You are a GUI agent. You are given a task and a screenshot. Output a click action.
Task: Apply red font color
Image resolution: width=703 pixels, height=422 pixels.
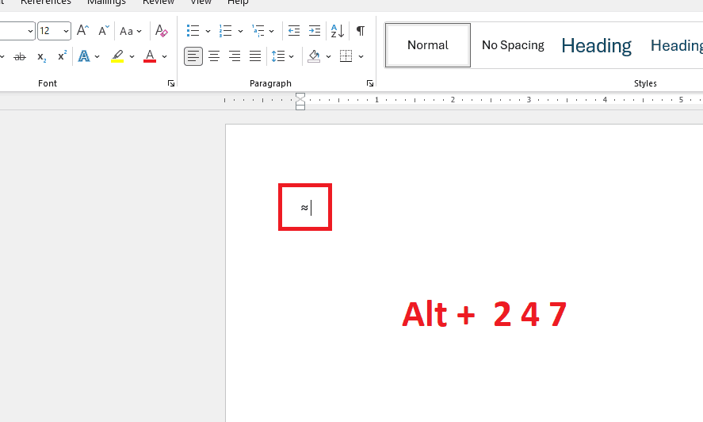coord(150,56)
